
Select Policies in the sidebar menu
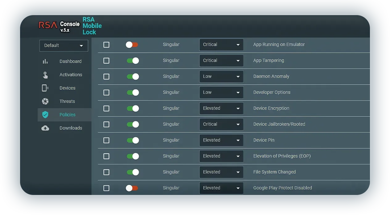[67, 114]
